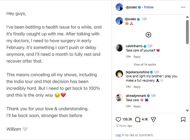The height and width of the screenshot is (140, 190).
Task: Share post with paper plane icon
Action: pos(153,119)
